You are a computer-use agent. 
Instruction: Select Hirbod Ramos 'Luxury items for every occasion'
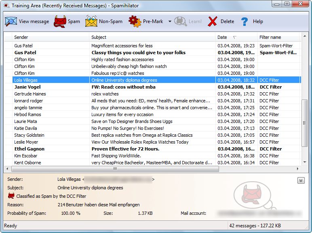152,114
